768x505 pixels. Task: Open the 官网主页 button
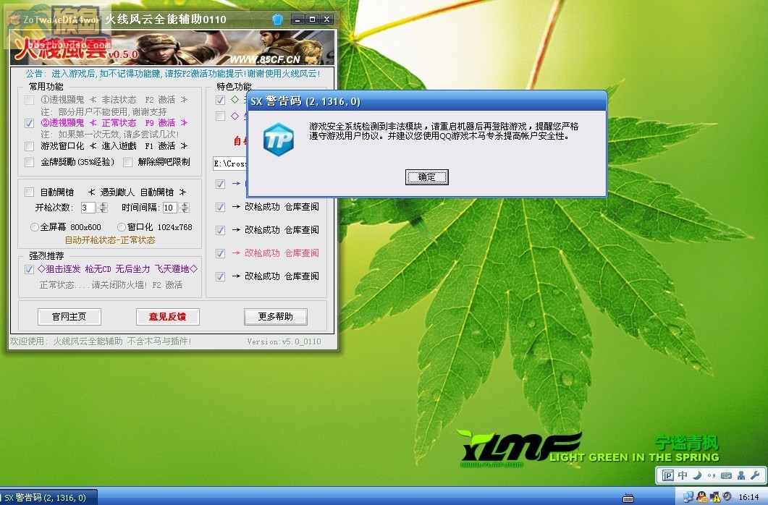tap(69, 317)
